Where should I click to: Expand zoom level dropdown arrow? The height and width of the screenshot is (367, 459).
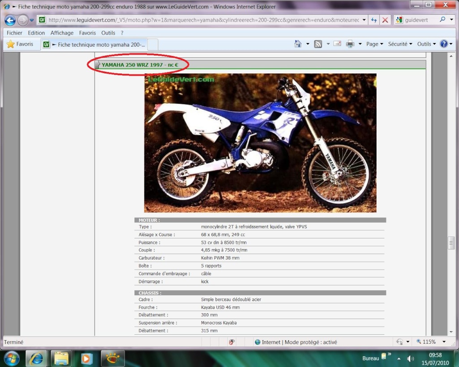pyautogui.click(x=444, y=342)
